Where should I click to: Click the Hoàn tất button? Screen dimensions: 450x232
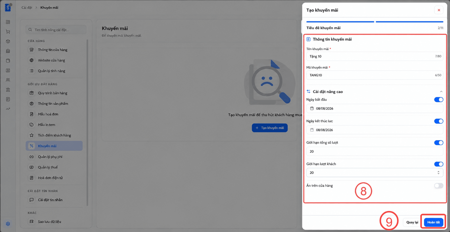(433, 222)
